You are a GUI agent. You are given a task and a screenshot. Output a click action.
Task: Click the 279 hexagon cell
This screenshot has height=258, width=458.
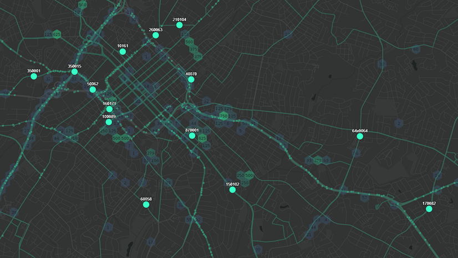pos(151,153)
